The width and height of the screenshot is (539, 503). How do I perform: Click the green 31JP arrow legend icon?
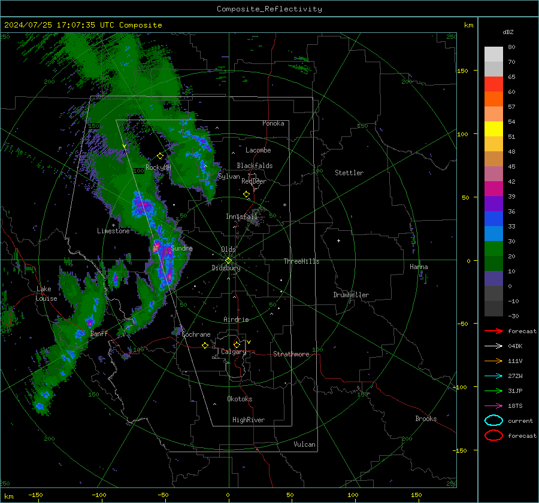pyautogui.click(x=493, y=391)
